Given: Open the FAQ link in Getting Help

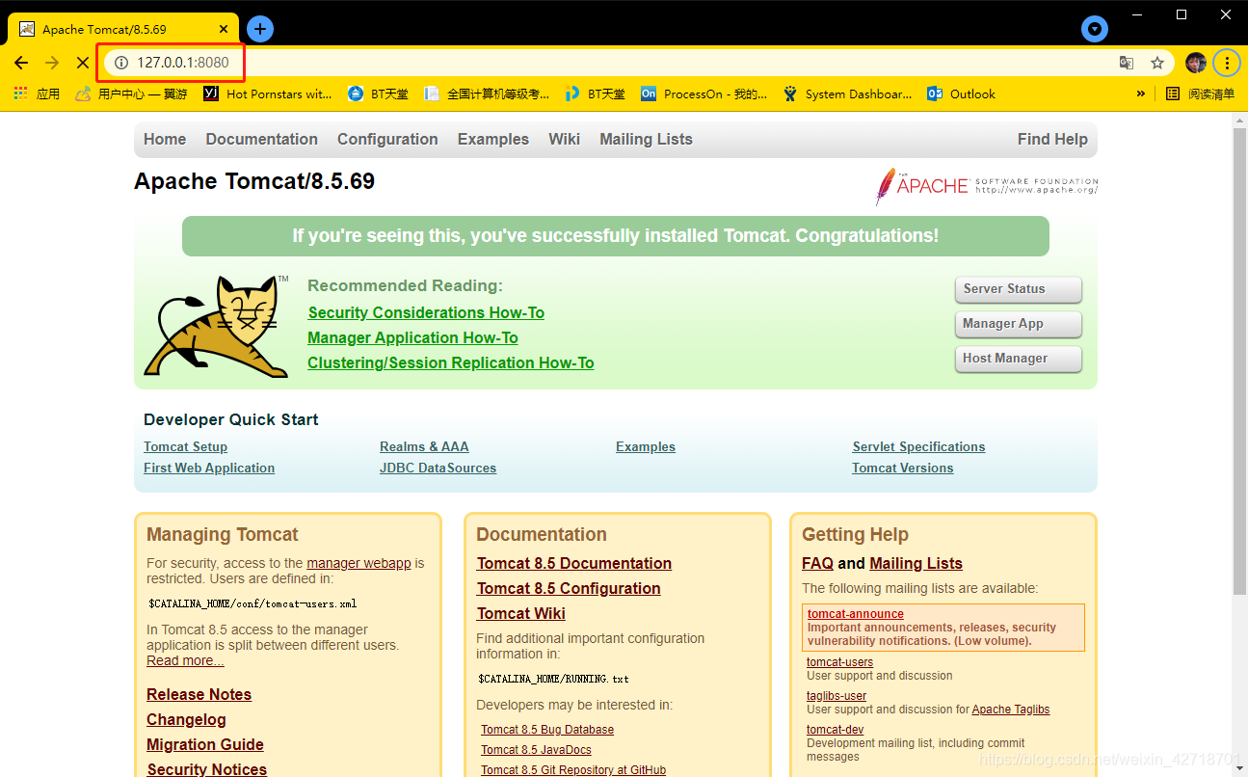Looking at the screenshot, I should pyautogui.click(x=817, y=563).
